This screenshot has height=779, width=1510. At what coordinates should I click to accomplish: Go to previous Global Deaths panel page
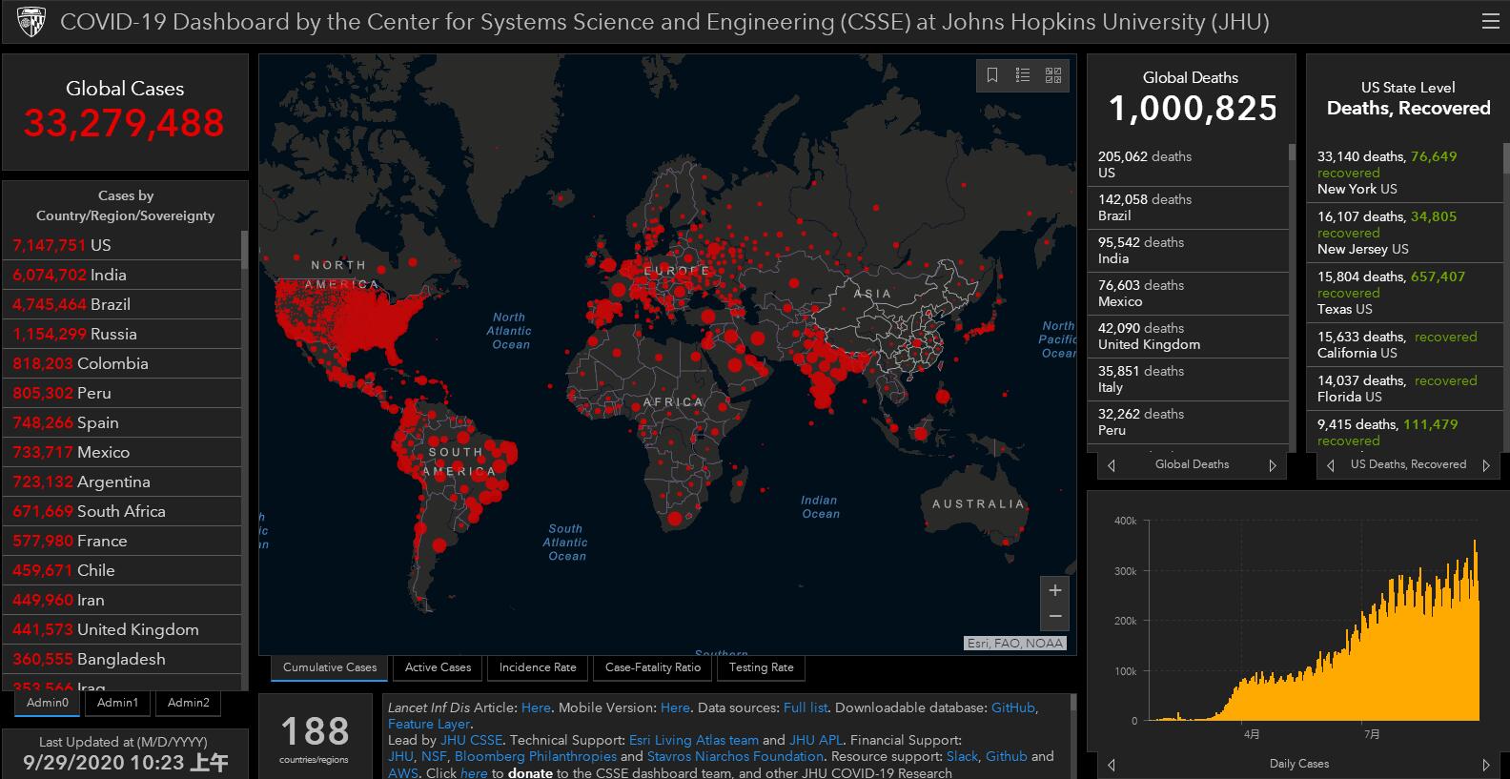coord(1112,465)
